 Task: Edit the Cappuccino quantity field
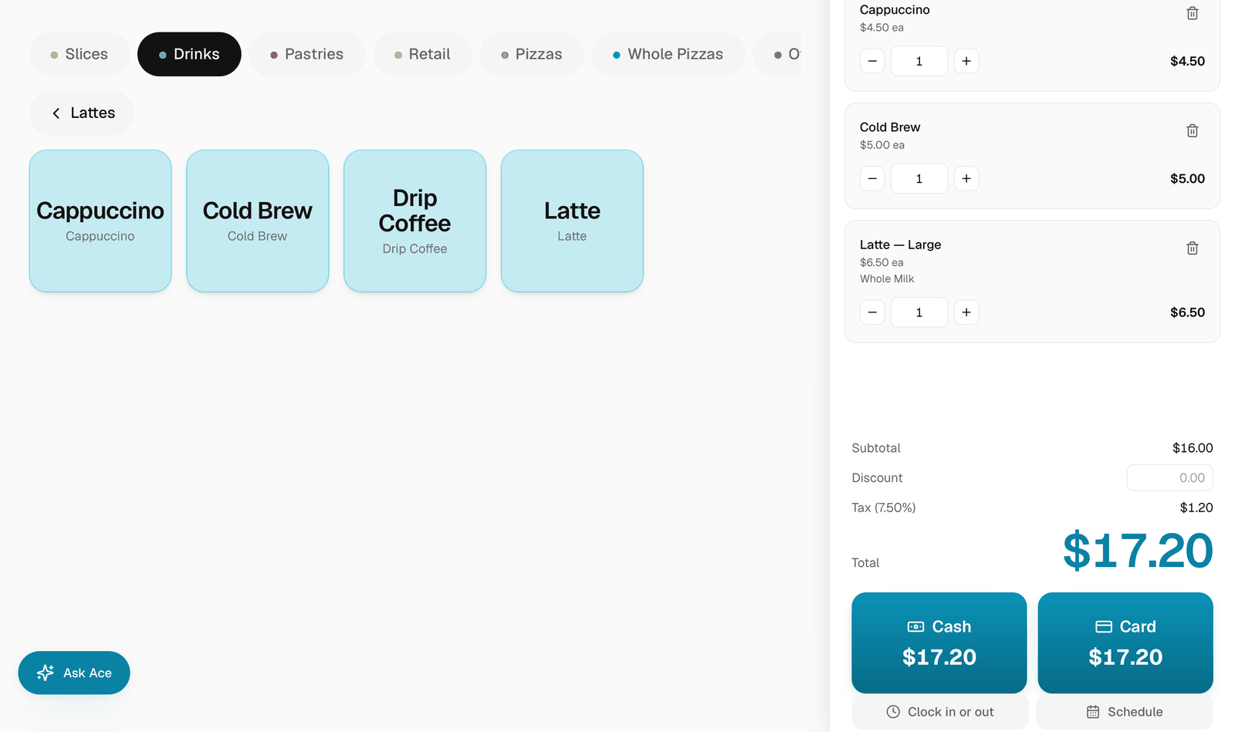tap(919, 61)
